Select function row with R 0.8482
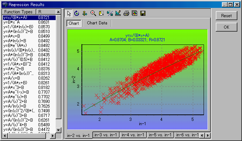Image resolution: width=242 pixels, height=141 pixels. pos(29,50)
